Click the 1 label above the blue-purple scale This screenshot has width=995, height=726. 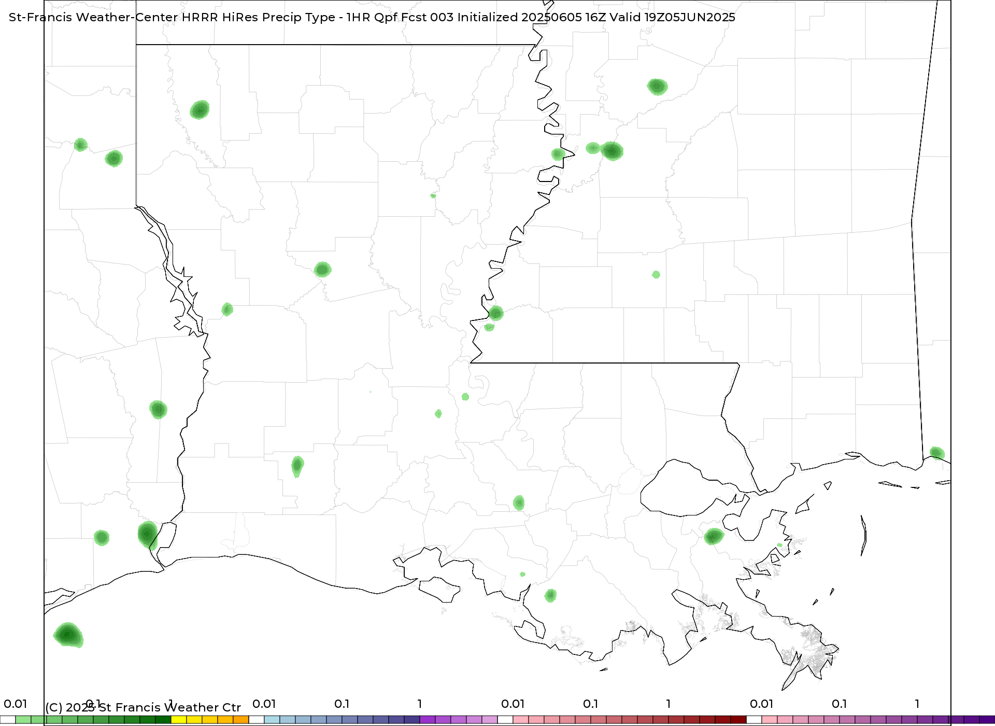click(x=420, y=704)
